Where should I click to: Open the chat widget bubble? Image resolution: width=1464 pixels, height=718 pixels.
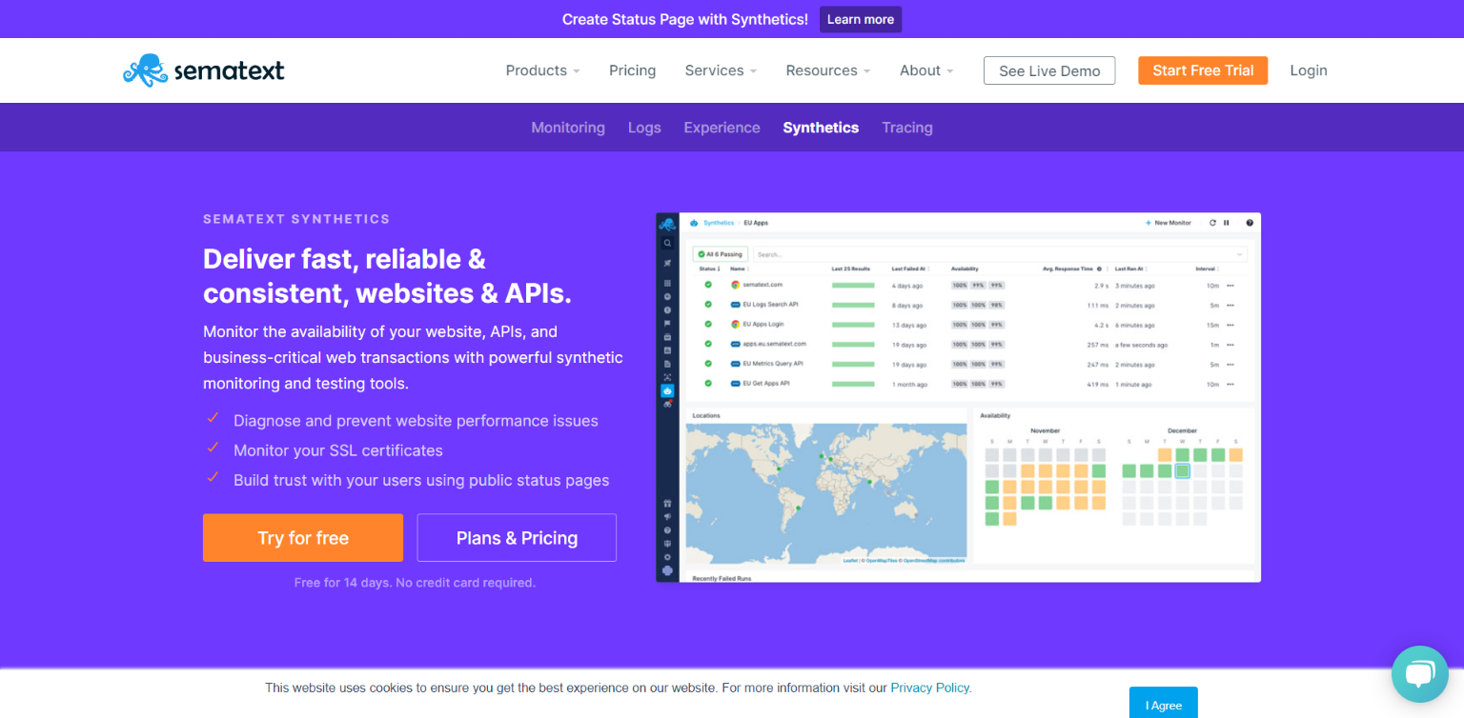(1420, 674)
